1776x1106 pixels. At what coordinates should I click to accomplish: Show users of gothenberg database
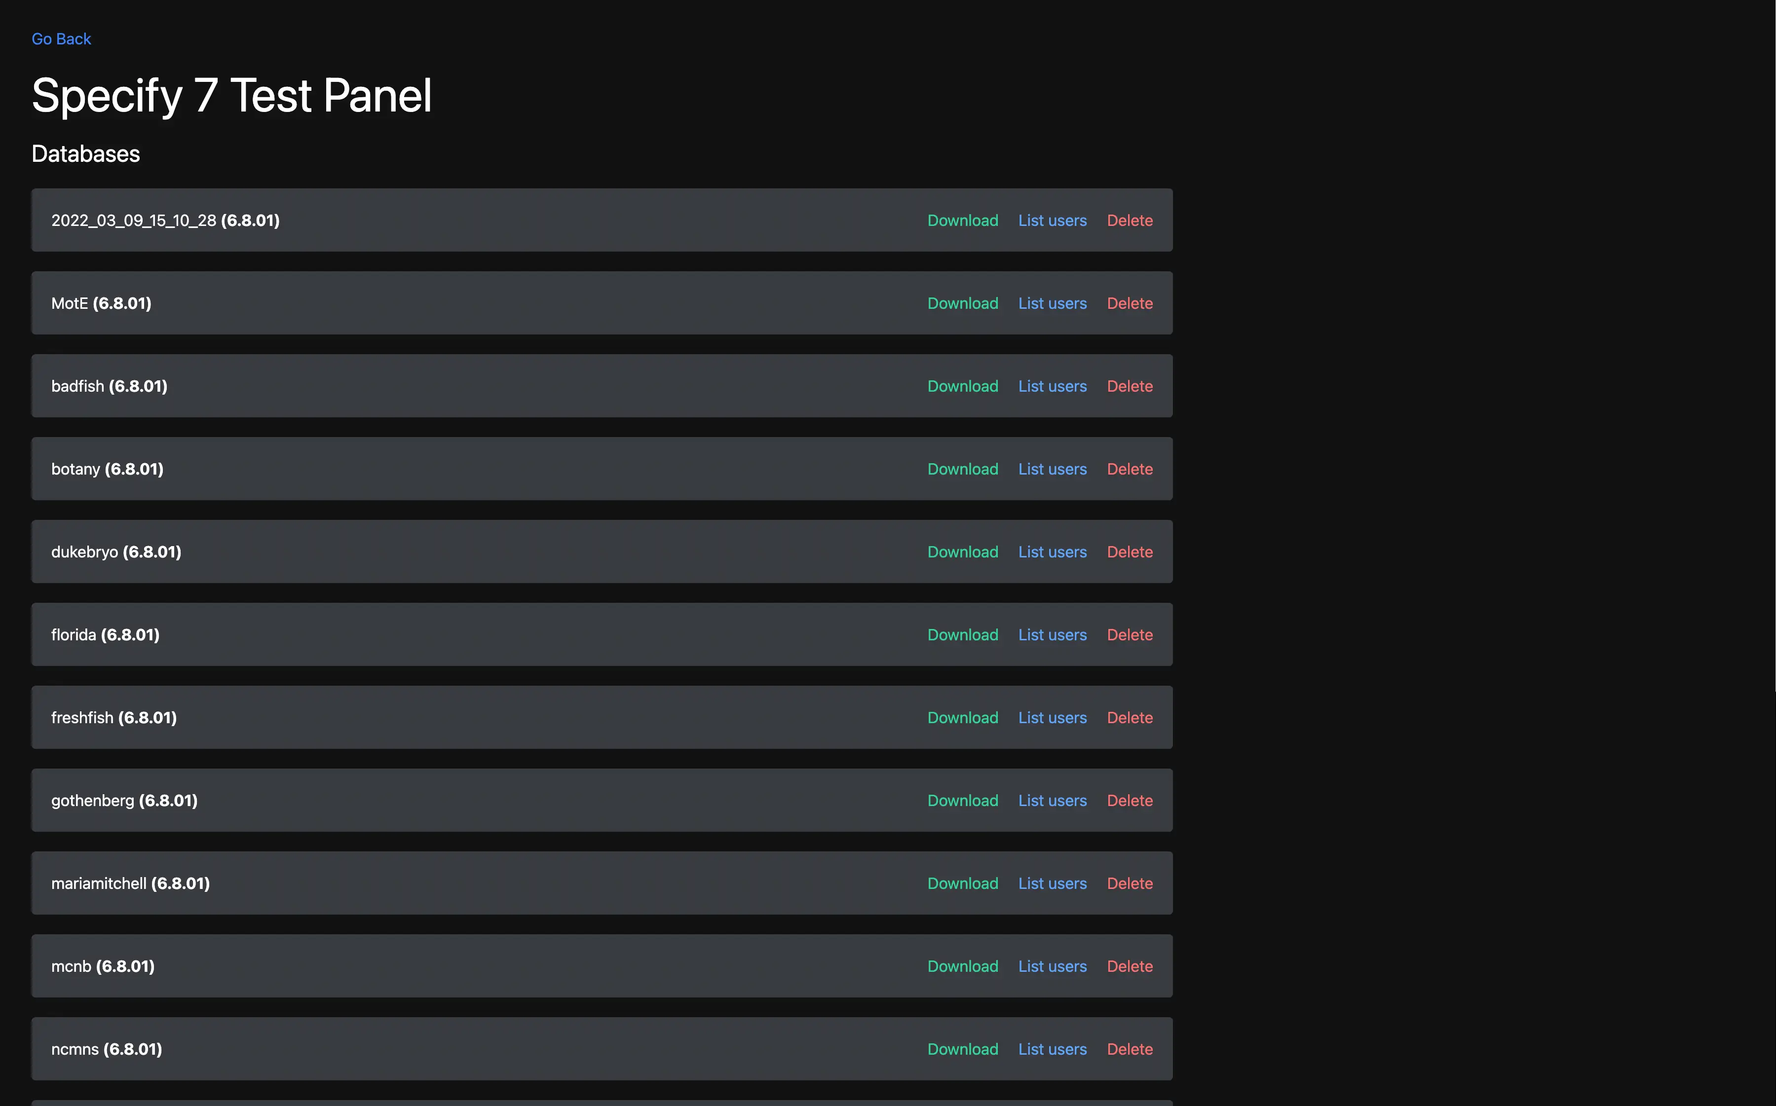point(1052,800)
